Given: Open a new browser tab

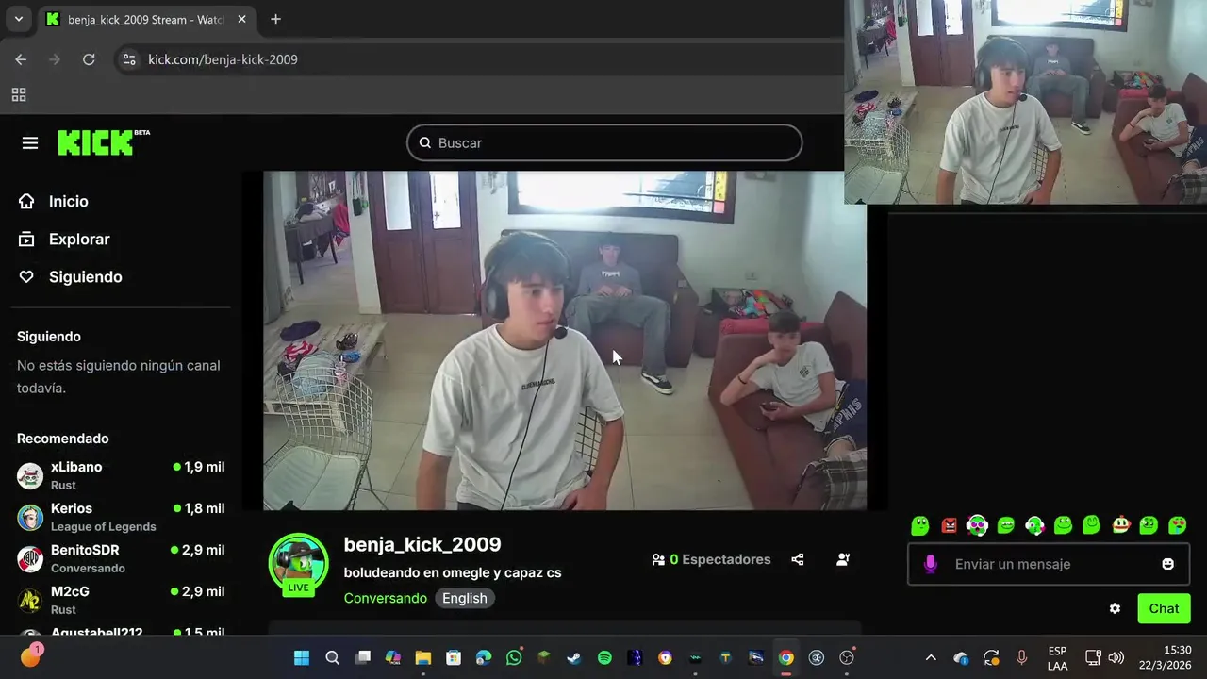Looking at the screenshot, I should (x=275, y=19).
